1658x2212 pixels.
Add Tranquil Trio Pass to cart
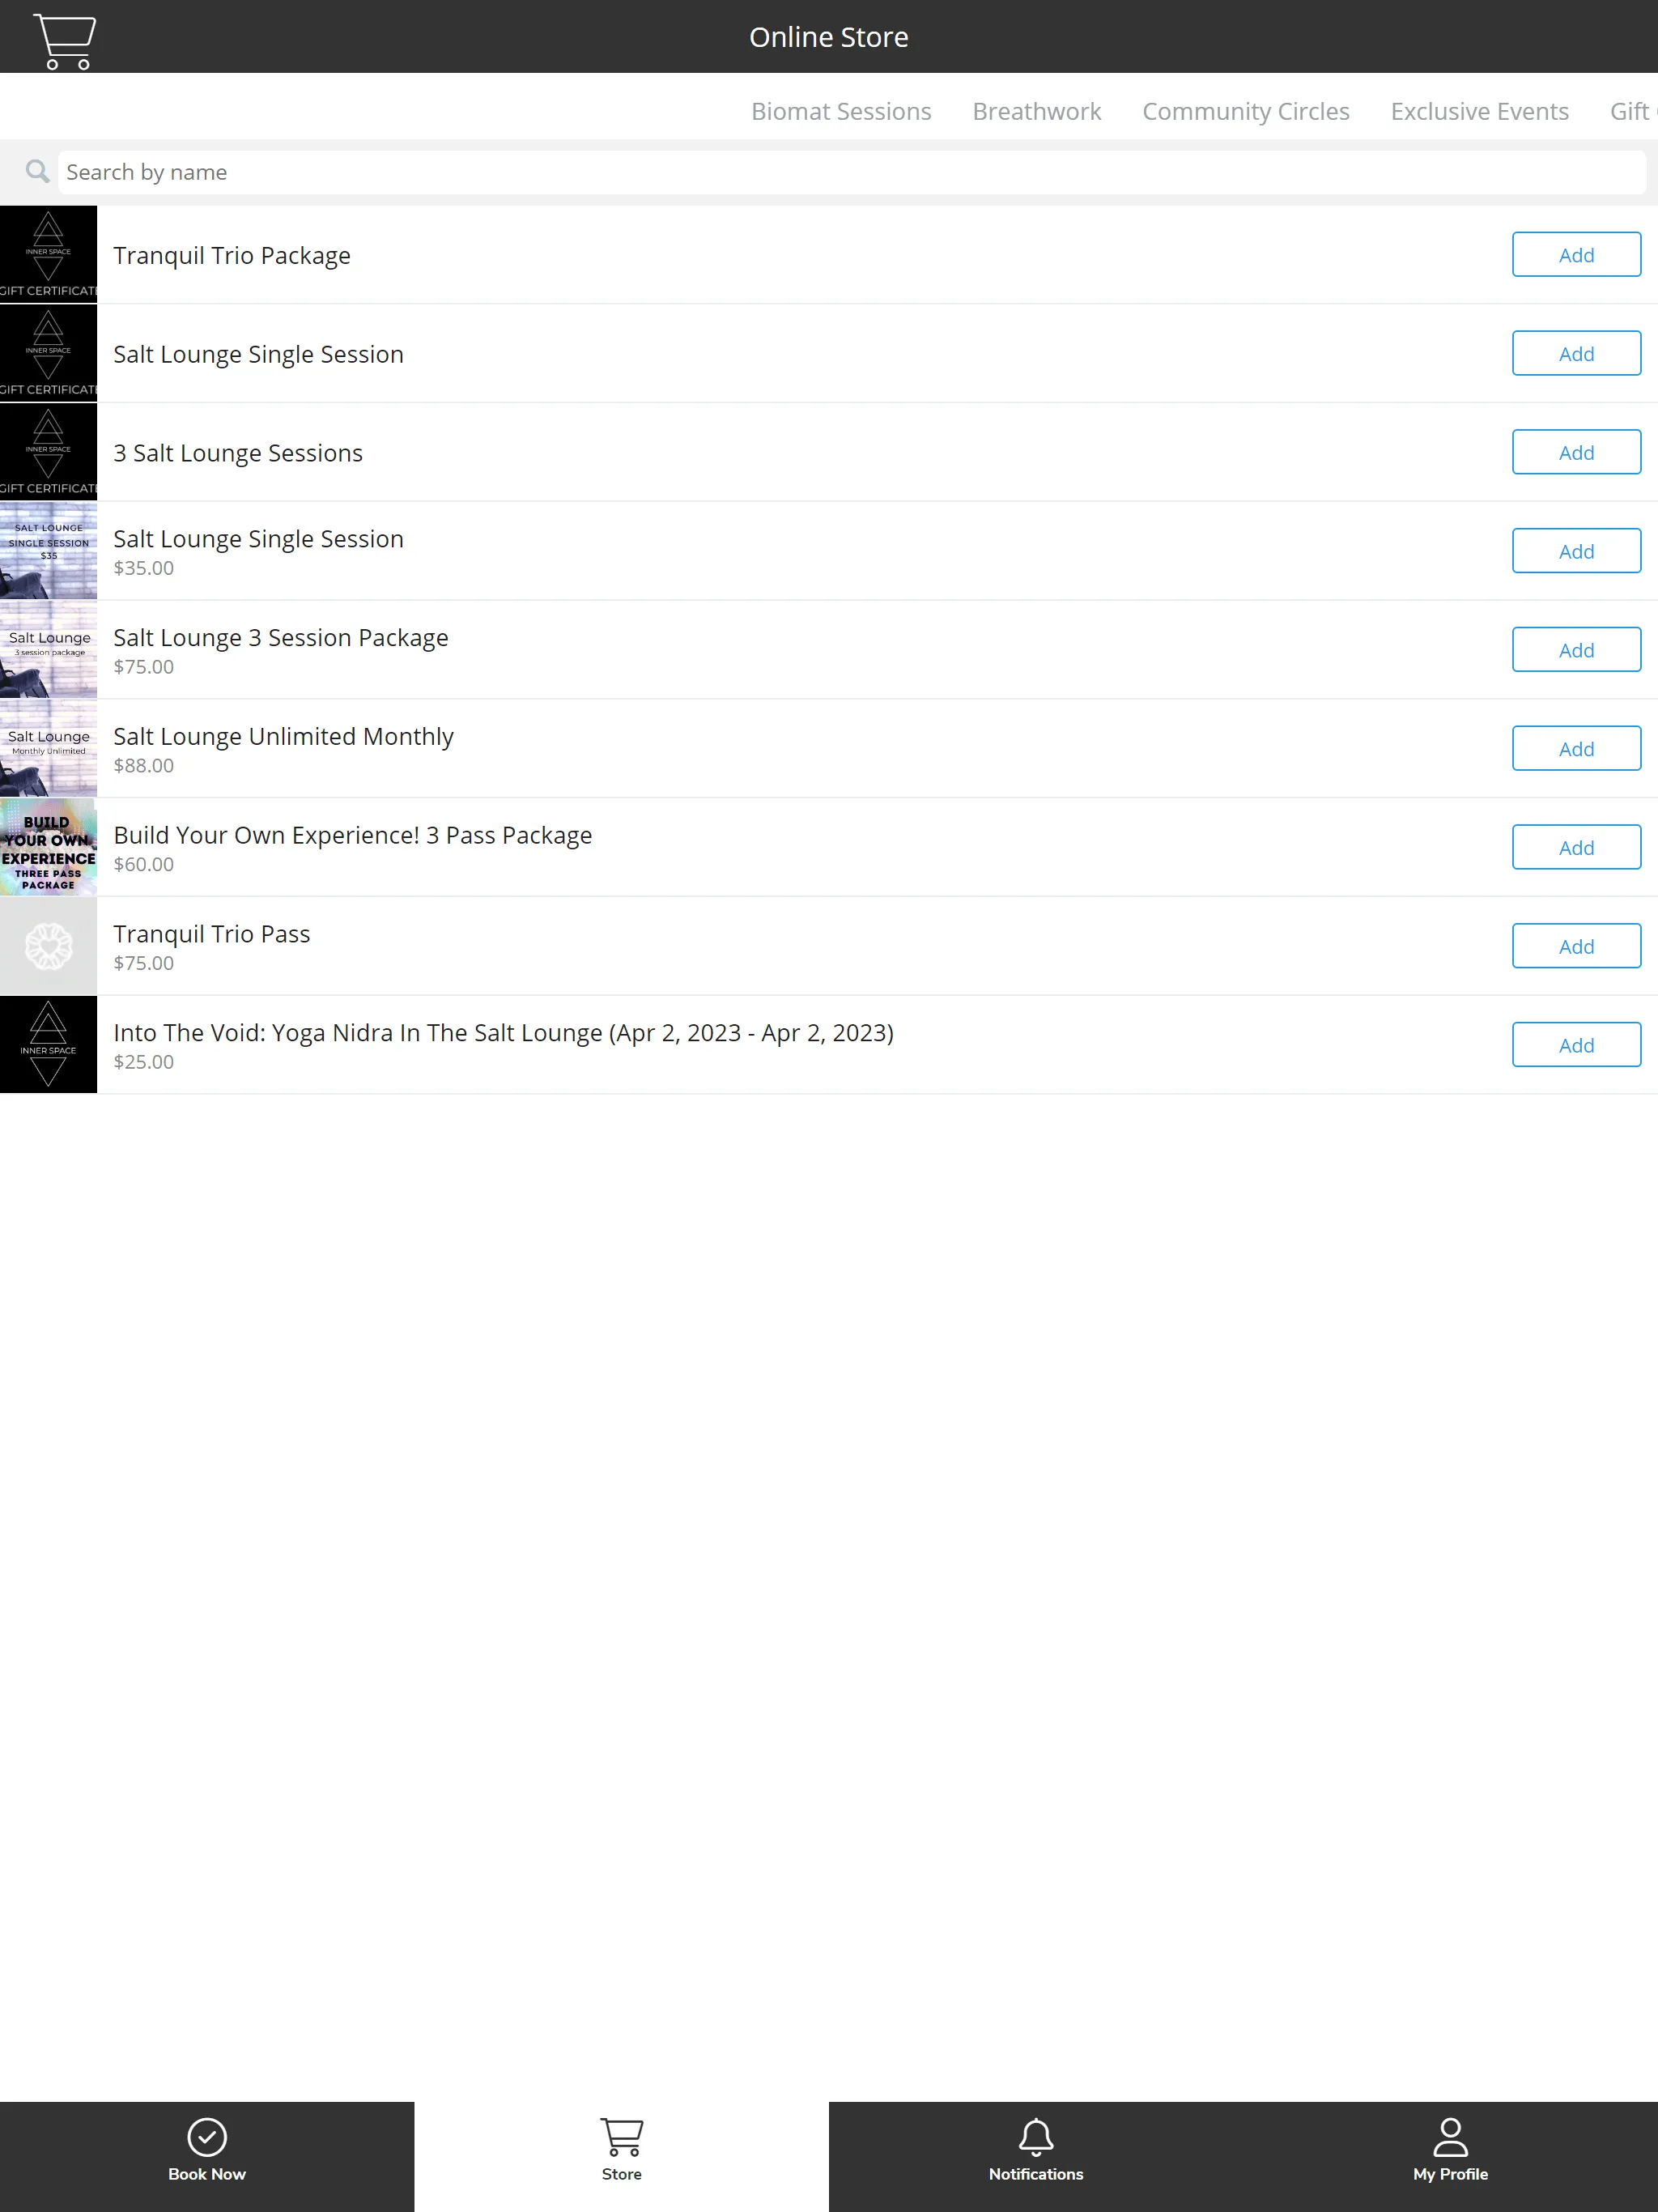pos(1576,946)
